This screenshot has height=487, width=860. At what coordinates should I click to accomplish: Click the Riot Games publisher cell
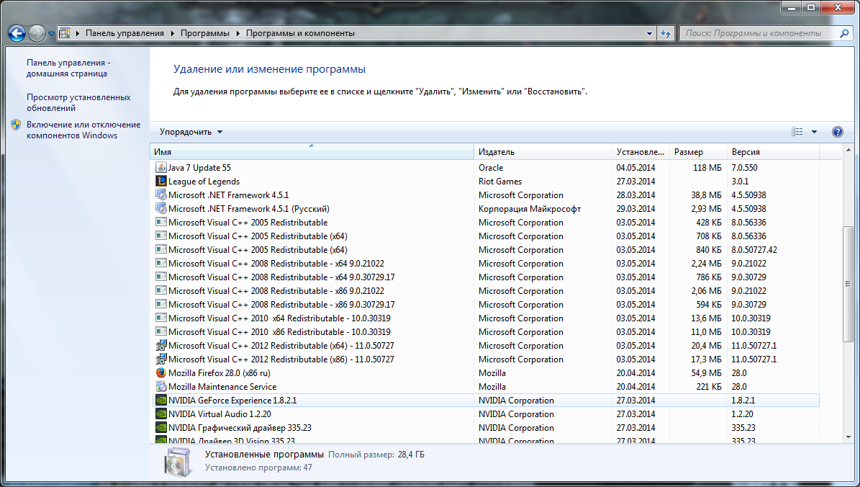click(499, 181)
